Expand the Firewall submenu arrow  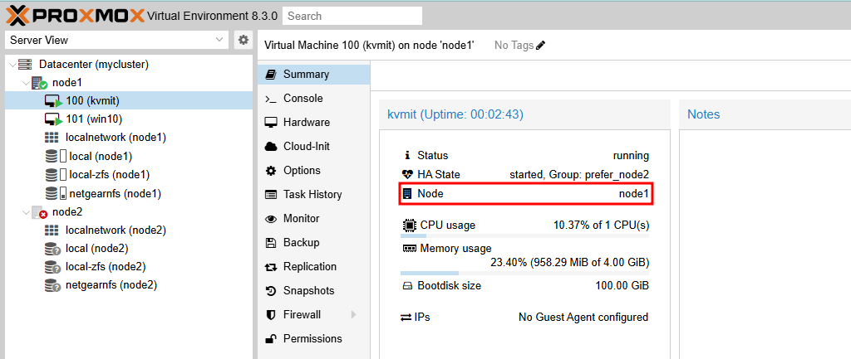click(354, 314)
